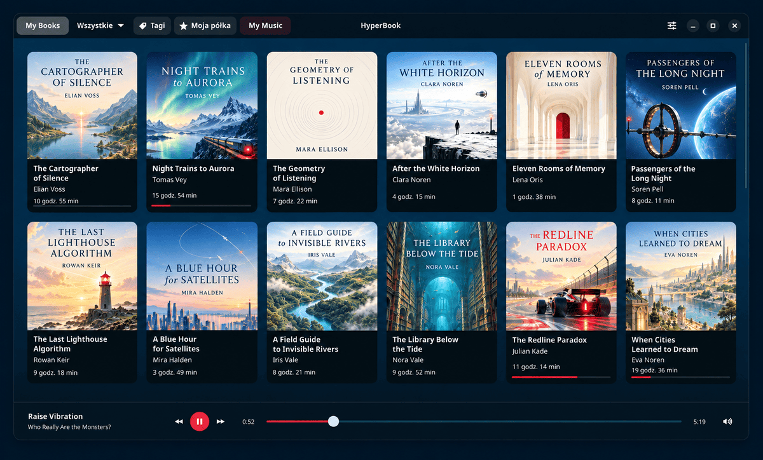Click author name Mira Halden below the title
The height and width of the screenshot is (460, 763).
coord(172,360)
